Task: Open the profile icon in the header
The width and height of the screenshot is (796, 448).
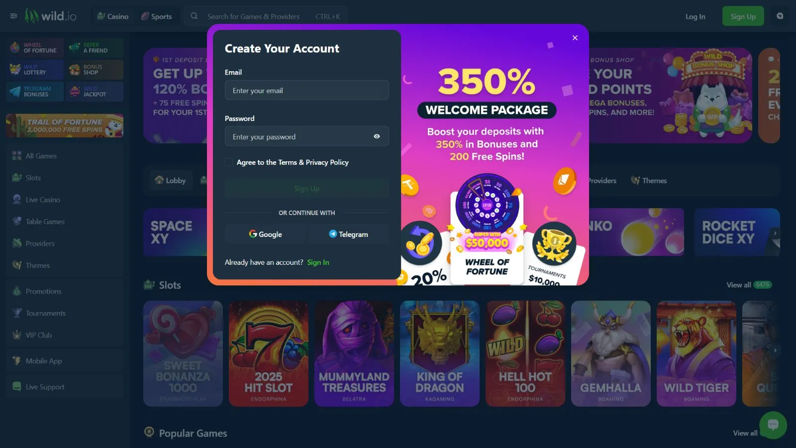Action: pos(780,16)
